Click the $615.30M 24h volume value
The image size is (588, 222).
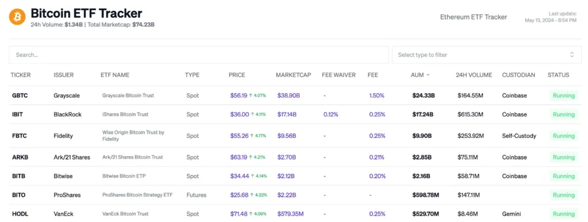[470, 114]
